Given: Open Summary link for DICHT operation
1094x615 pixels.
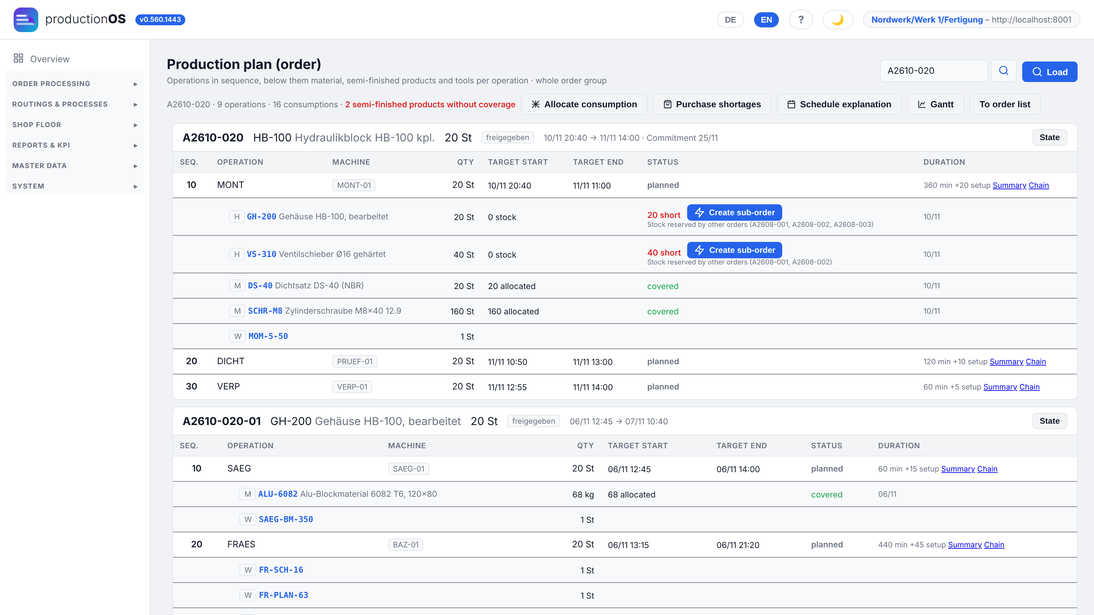Looking at the screenshot, I should click(1006, 361).
